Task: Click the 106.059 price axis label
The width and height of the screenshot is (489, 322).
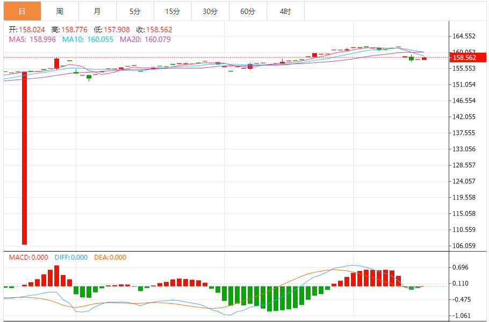Action: tap(464, 246)
